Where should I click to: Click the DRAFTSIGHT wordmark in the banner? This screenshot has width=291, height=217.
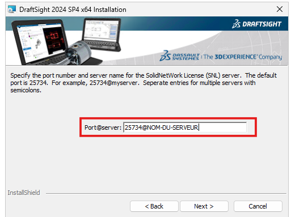262,24
